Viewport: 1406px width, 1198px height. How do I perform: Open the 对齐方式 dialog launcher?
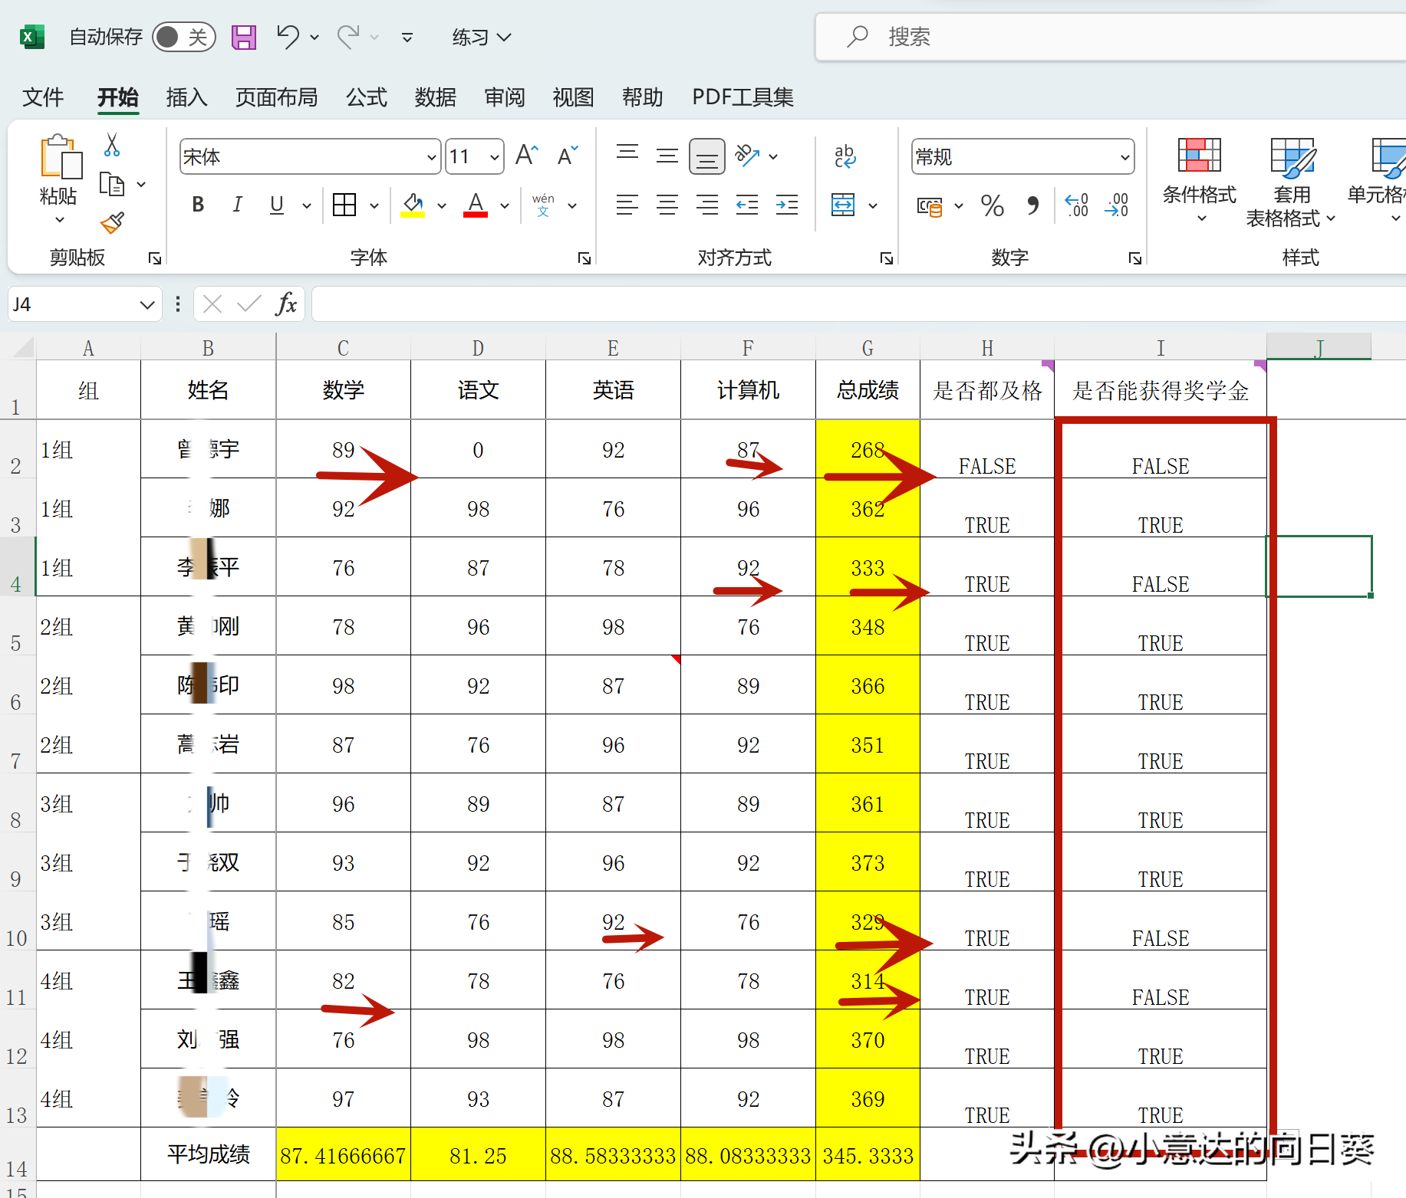point(887,258)
